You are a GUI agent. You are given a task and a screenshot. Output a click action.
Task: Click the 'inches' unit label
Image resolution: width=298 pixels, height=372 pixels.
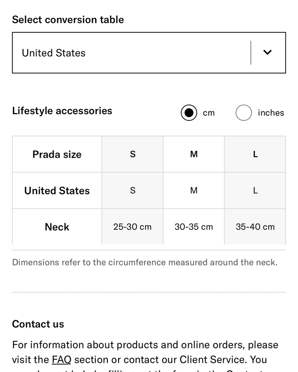point(271,113)
